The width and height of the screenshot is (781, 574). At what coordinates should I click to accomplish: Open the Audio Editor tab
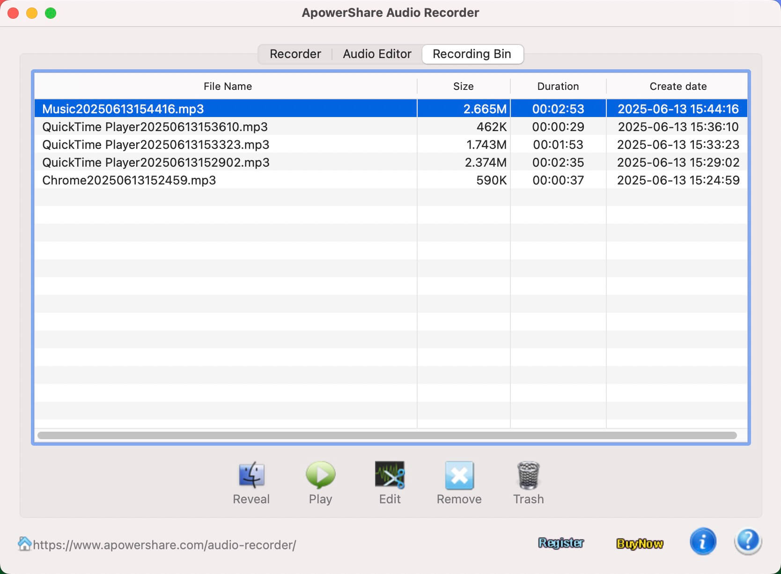point(377,54)
